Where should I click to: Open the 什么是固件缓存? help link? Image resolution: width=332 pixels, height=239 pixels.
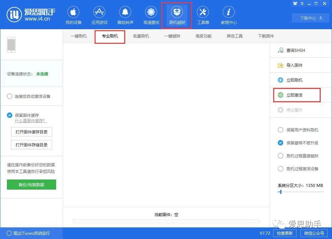30,120
